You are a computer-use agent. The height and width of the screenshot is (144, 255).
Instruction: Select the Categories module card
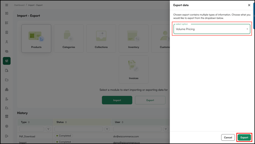(69, 38)
